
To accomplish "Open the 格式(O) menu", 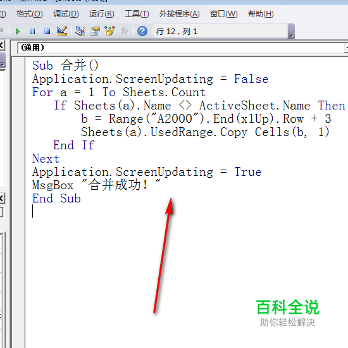I will 30,14.
